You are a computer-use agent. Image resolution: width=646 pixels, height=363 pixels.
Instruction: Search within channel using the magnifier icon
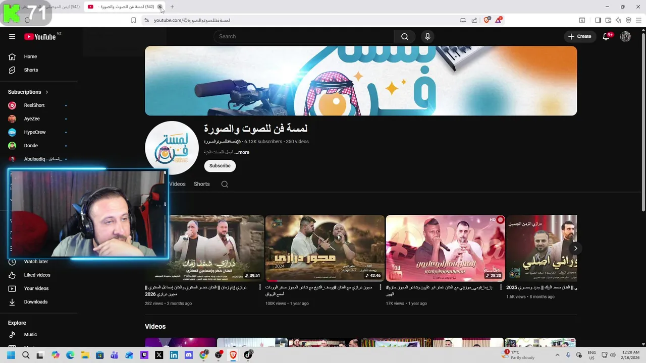(x=225, y=184)
